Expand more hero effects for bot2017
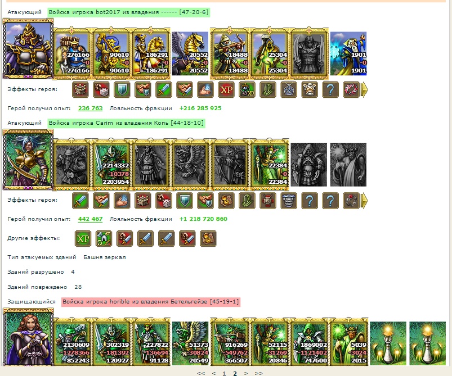 click(365, 90)
